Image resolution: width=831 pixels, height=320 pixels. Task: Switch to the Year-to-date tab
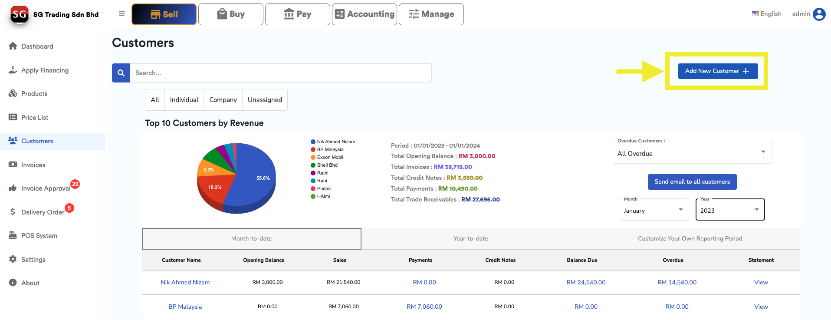point(470,238)
